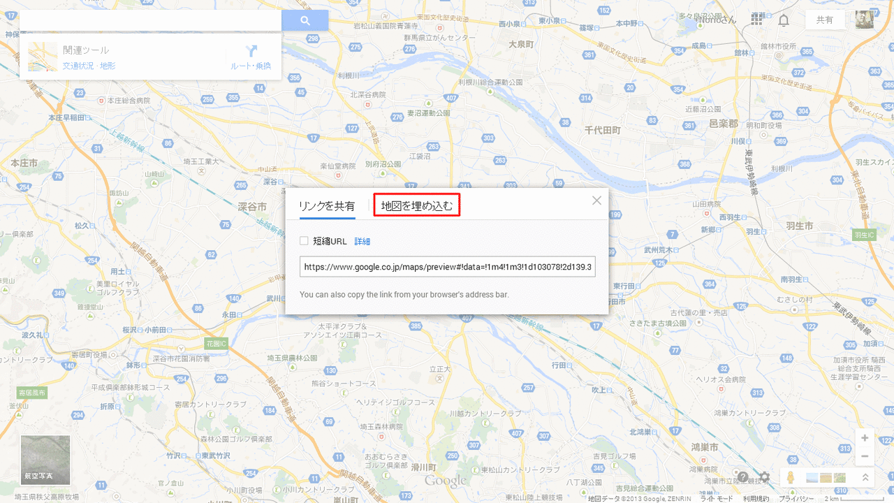Viewport: 894px width, 503px height.
Task: Expand the photo carousel double-chevron
Action: (865, 478)
